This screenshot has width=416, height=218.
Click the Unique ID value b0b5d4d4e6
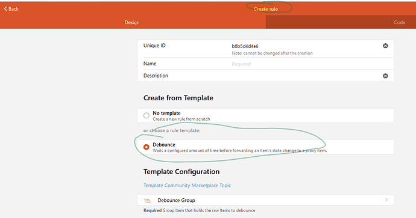pos(245,46)
